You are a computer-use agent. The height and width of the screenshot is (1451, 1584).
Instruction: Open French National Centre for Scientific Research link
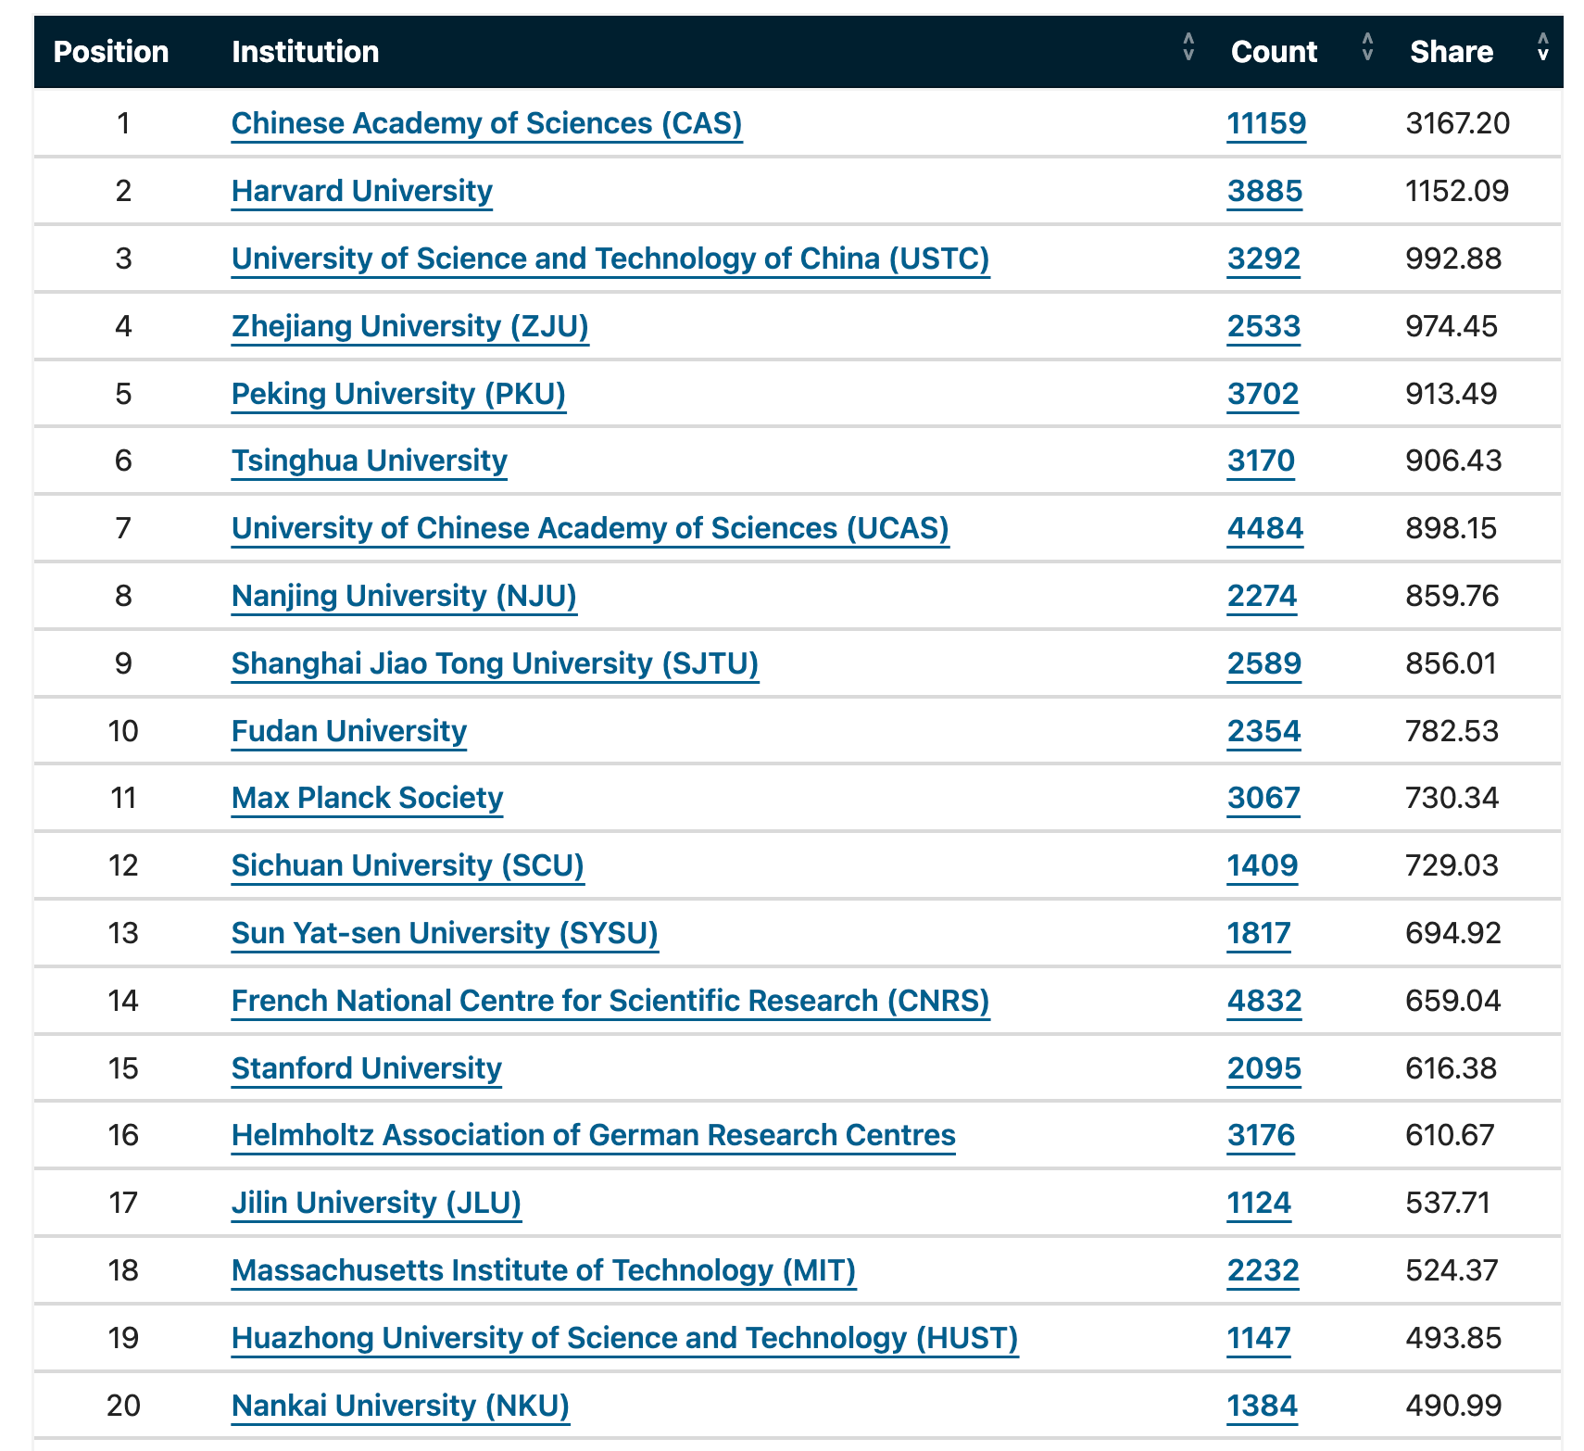[x=610, y=1001]
